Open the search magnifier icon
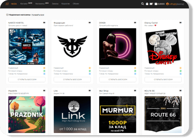The height and width of the screenshot is (138, 194). pyautogui.click(x=142, y=4)
